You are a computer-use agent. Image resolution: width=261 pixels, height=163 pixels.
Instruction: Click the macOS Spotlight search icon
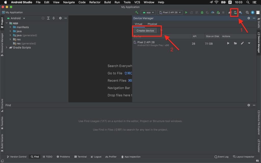(248, 2)
